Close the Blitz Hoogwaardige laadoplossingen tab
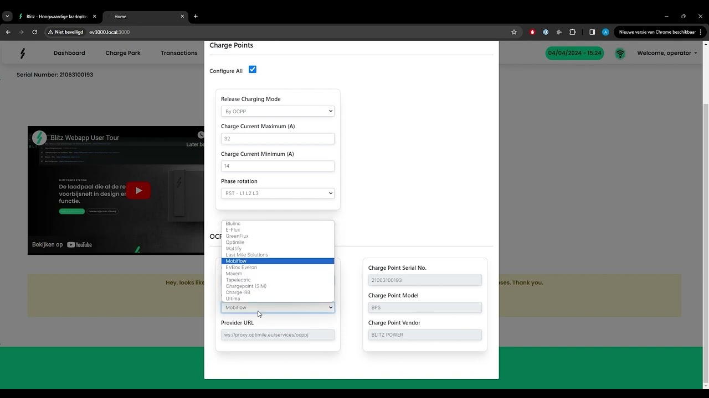Screen dimensions: 709x398 coord(94,17)
